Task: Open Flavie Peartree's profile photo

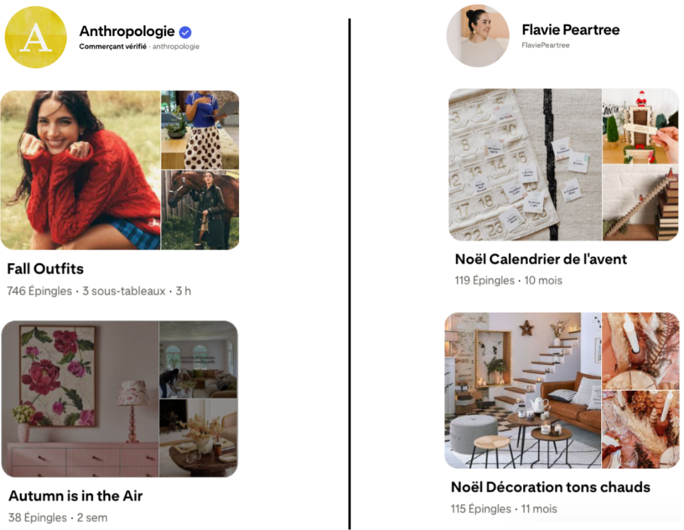Action: (x=478, y=36)
